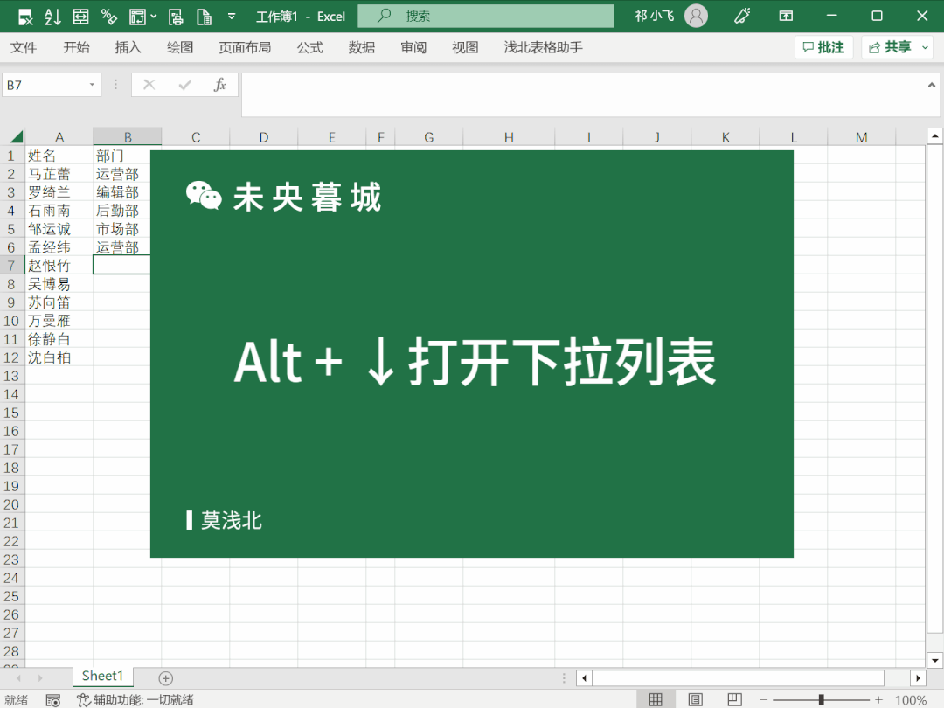Click the accessibility checker icon in status bar

click(x=85, y=700)
